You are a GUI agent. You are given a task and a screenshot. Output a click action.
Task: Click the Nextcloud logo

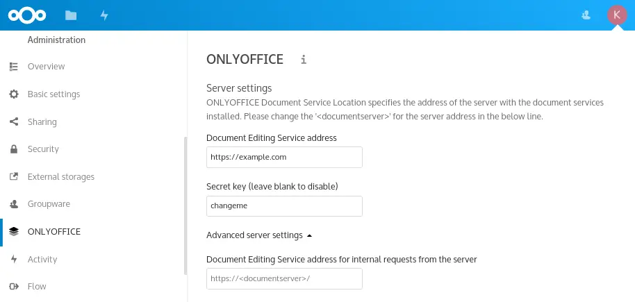tap(27, 15)
